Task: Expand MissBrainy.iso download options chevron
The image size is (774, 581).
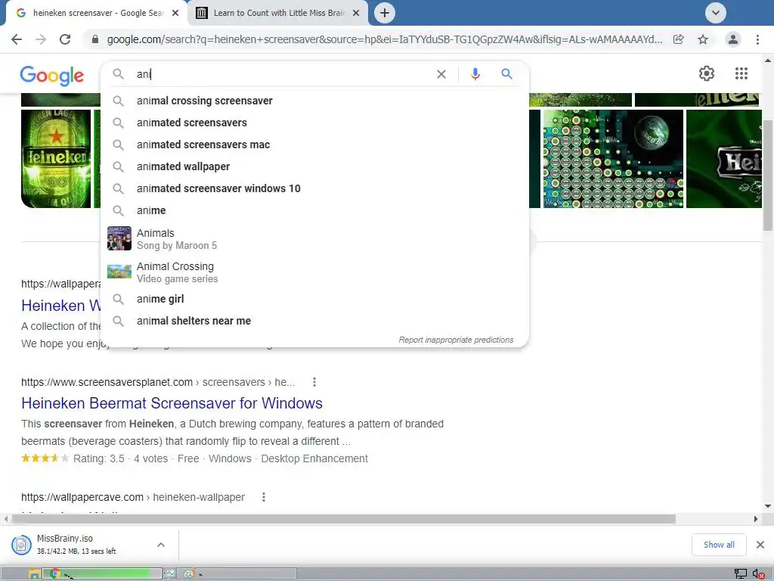Action: pyautogui.click(x=161, y=545)
